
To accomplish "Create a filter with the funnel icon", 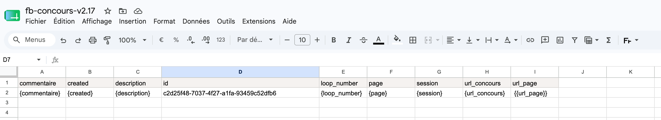I will pyautogui.click(x=574, y=40).
